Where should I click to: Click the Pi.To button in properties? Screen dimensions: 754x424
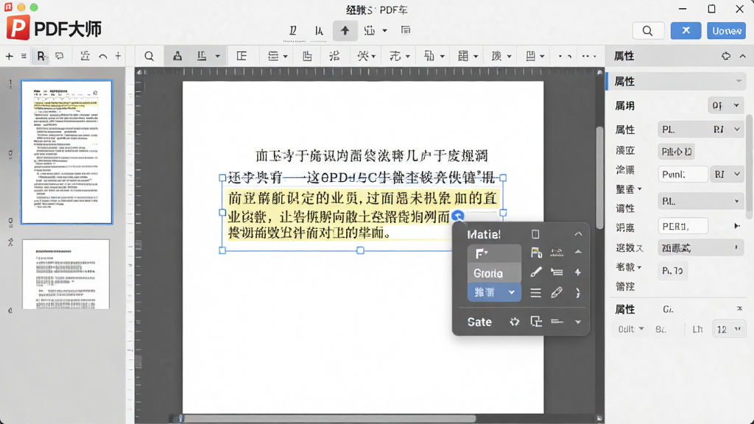click(672, 271)
